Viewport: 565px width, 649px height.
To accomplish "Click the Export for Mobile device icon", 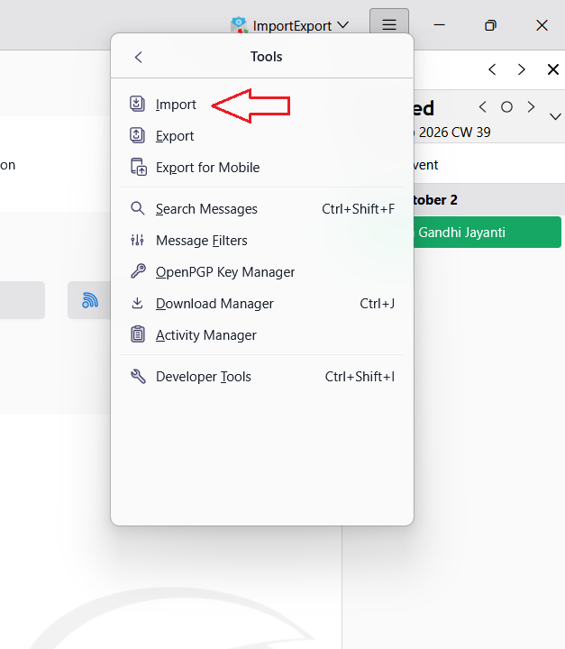I will pyautogui.click(x=138, y=167).
